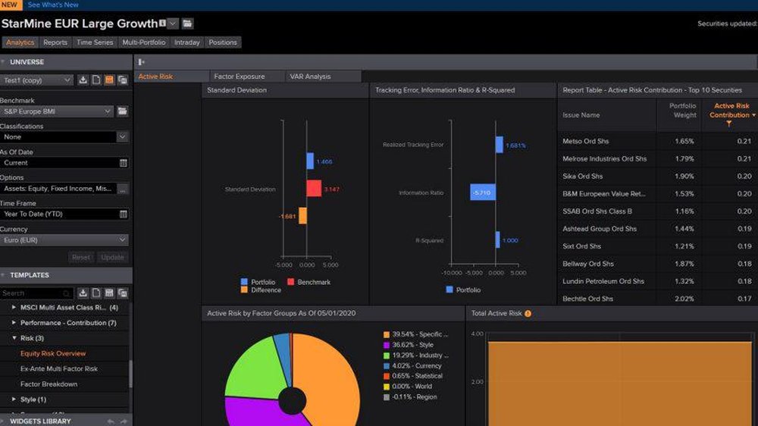Image resolution: width=758 pixels, height=426 pixels.
Task: Click the Universe new document icon
Action: click(96, 80)
